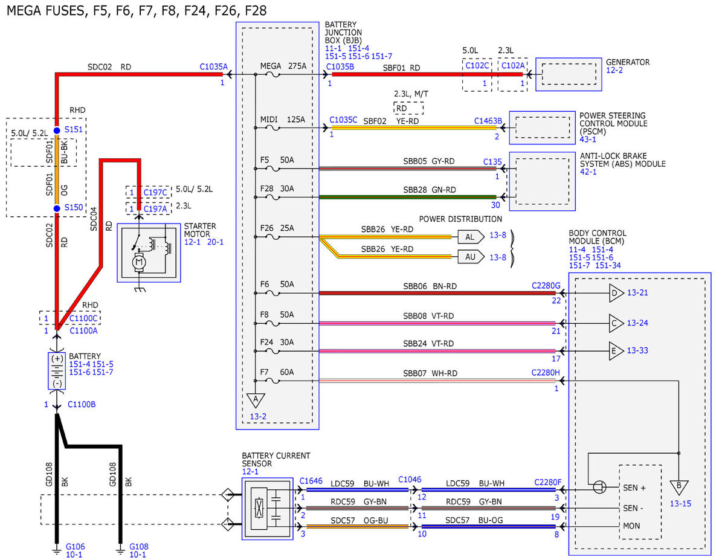Click the S151 splice dot
725x560 pixels.
(x=57, y=130)
